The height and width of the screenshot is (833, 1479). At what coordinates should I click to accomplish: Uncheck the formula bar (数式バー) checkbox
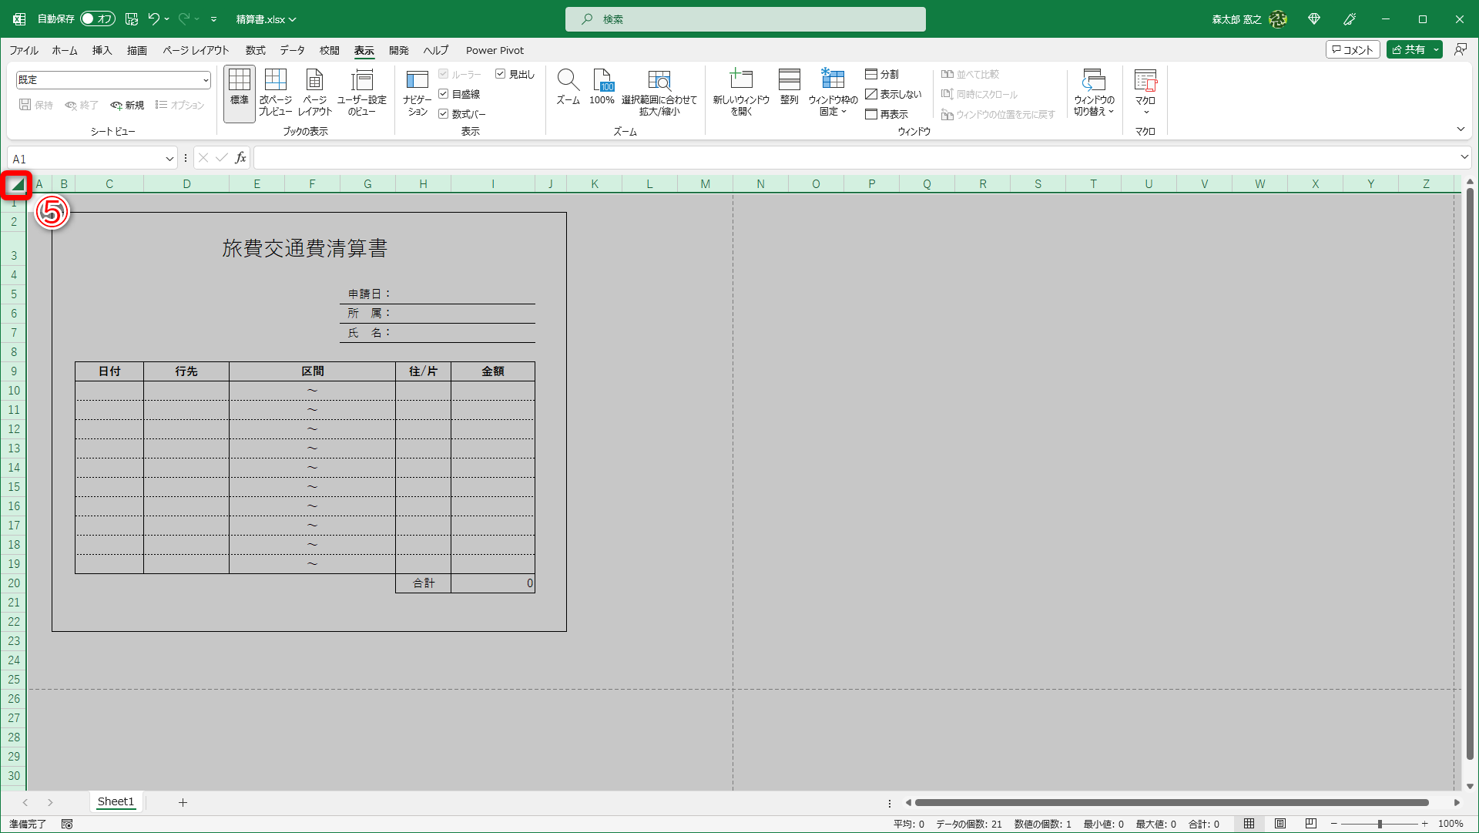coord(444,114)
